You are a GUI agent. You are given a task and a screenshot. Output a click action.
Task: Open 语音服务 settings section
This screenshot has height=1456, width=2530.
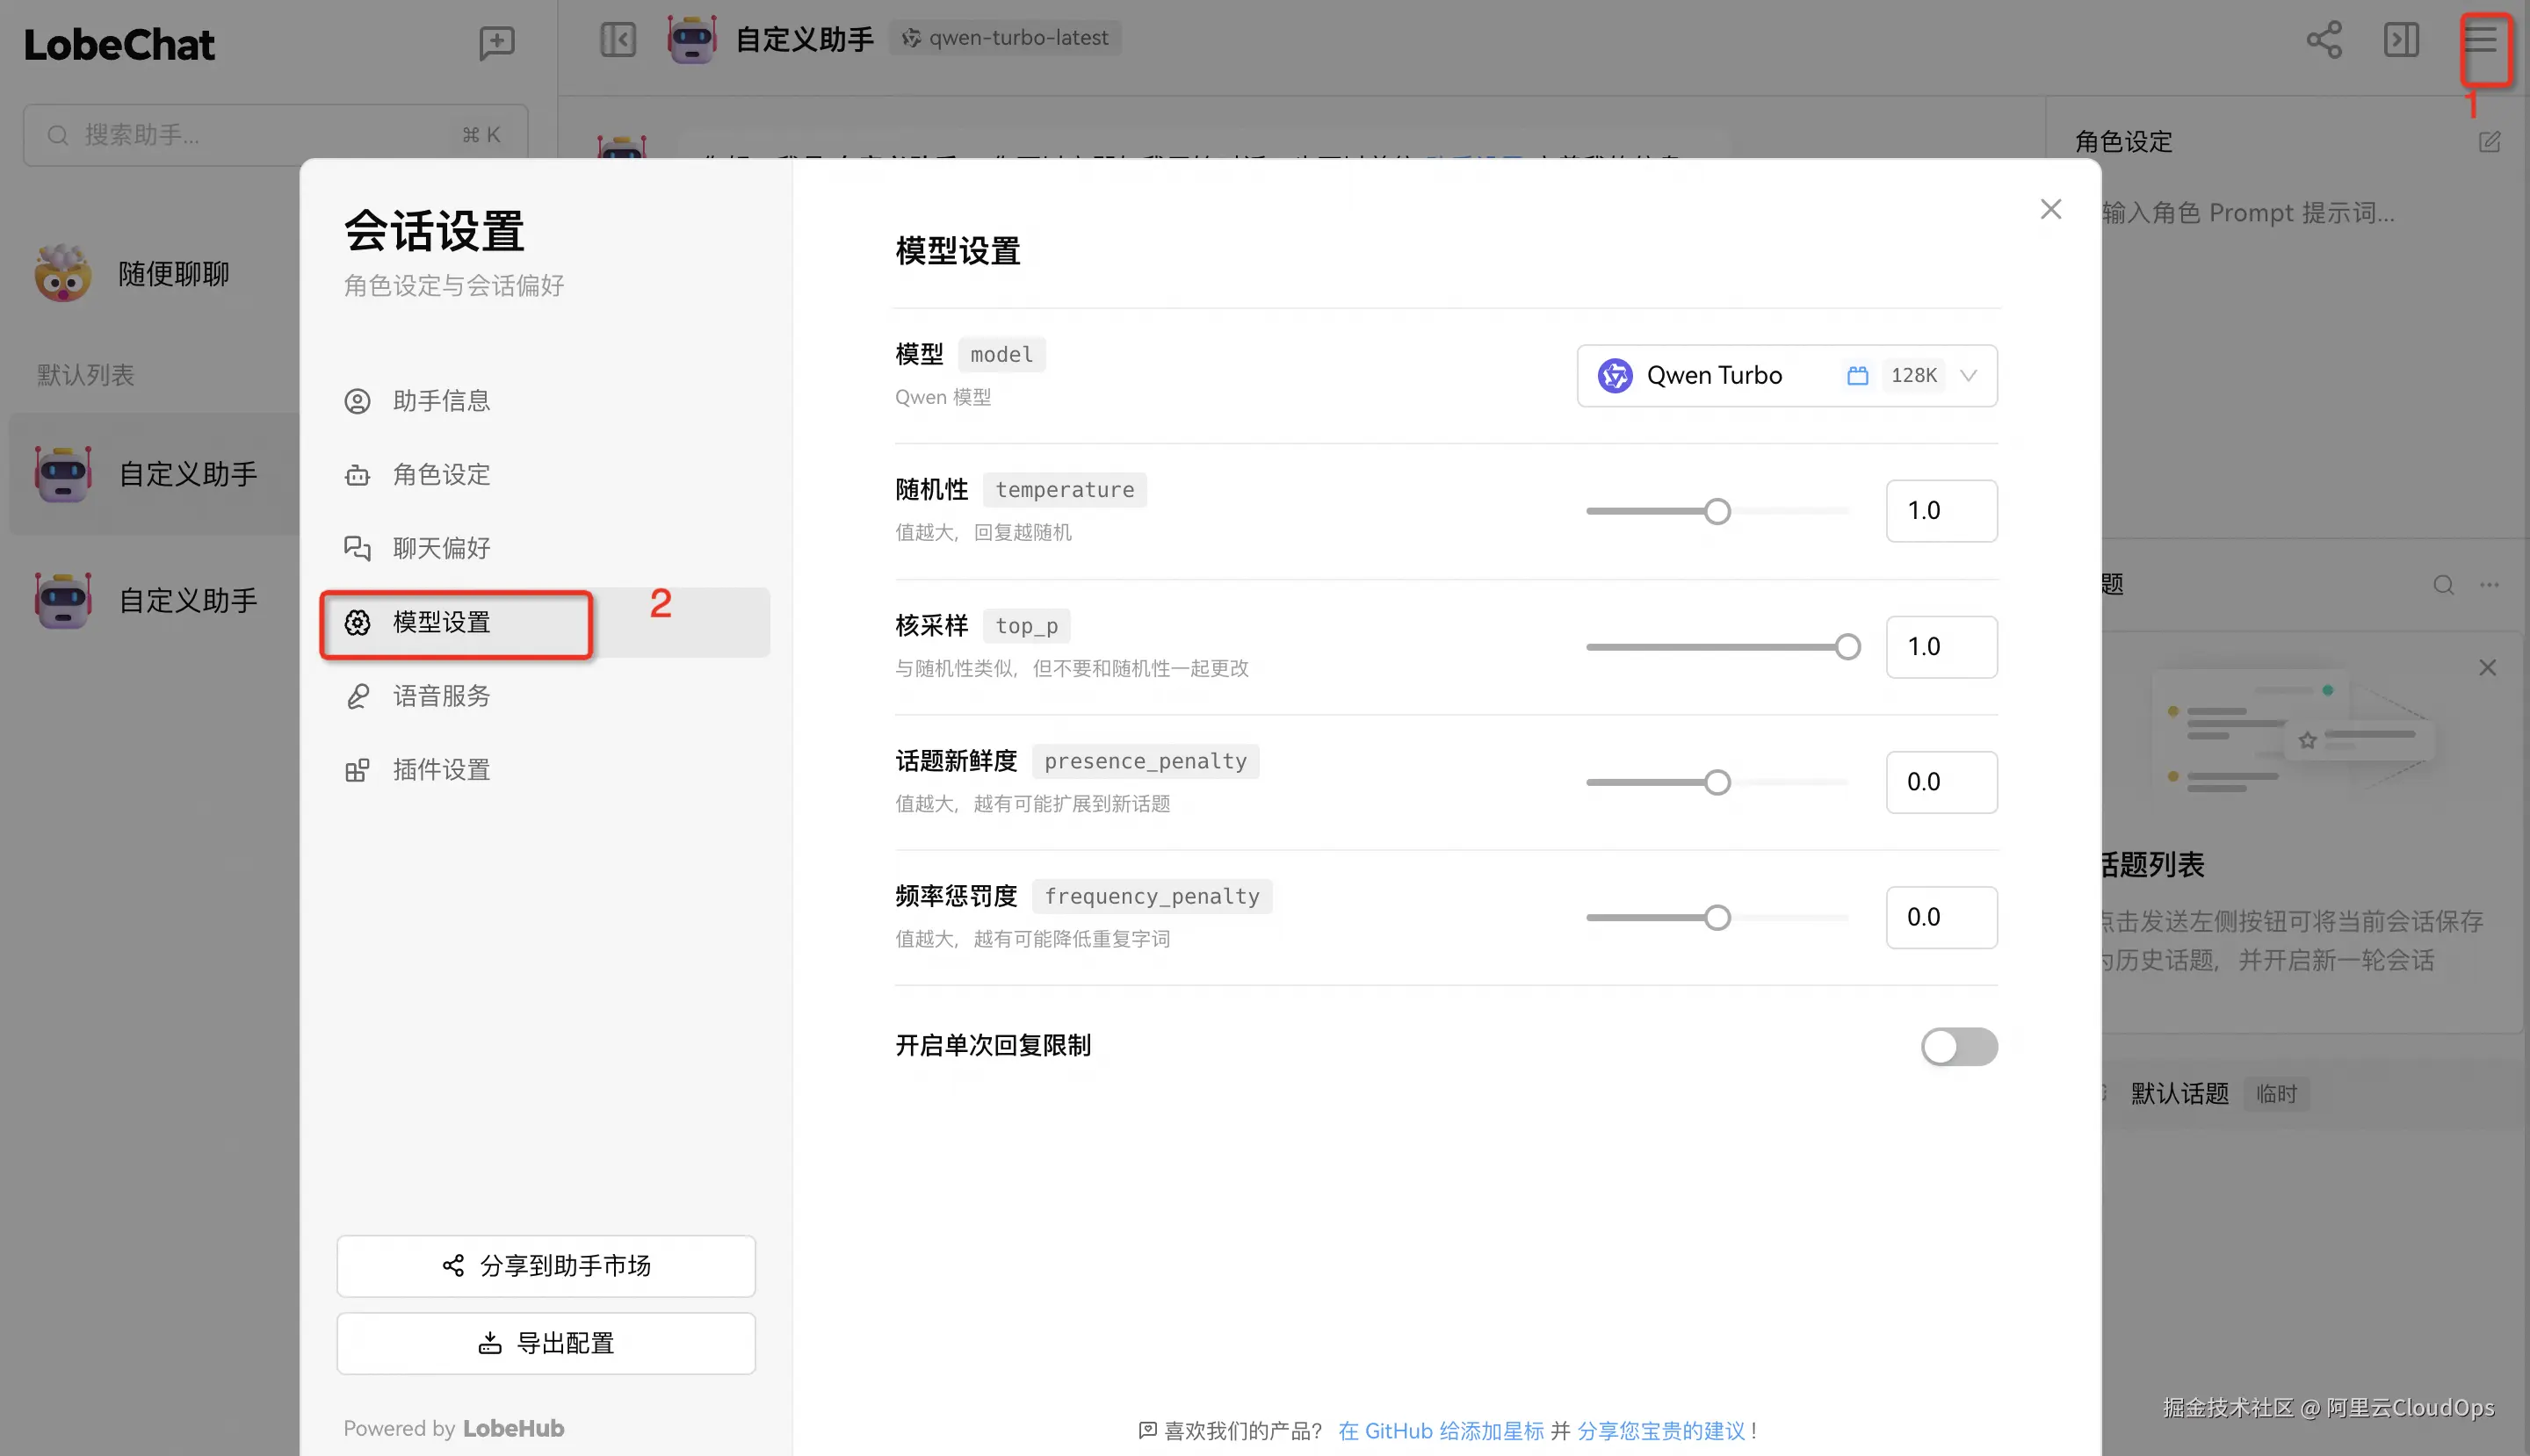coord(441,696)
